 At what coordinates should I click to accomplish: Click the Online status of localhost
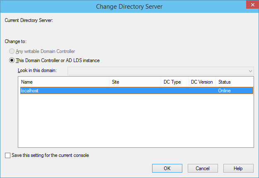click(224, 91)
